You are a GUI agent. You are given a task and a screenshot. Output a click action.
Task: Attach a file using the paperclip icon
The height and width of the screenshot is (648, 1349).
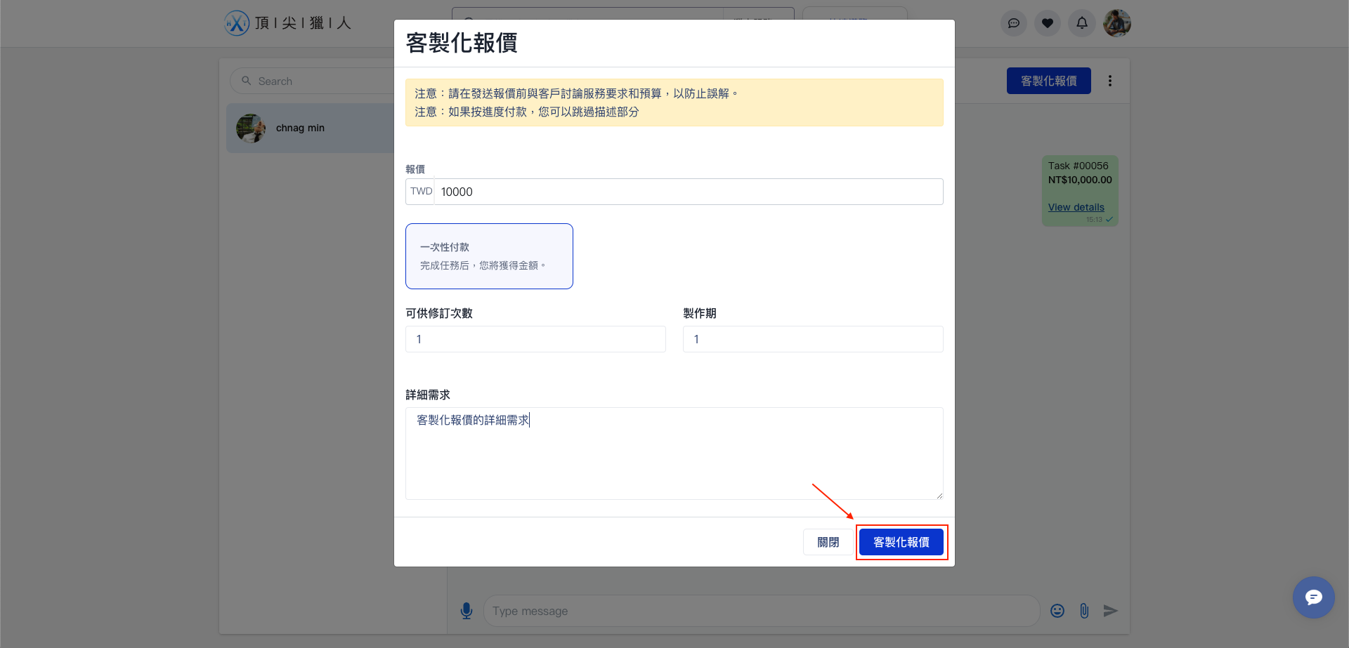1083,611
